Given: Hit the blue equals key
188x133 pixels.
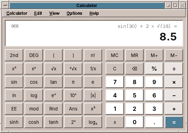Looking at the screenshot, I should [174, 122].
